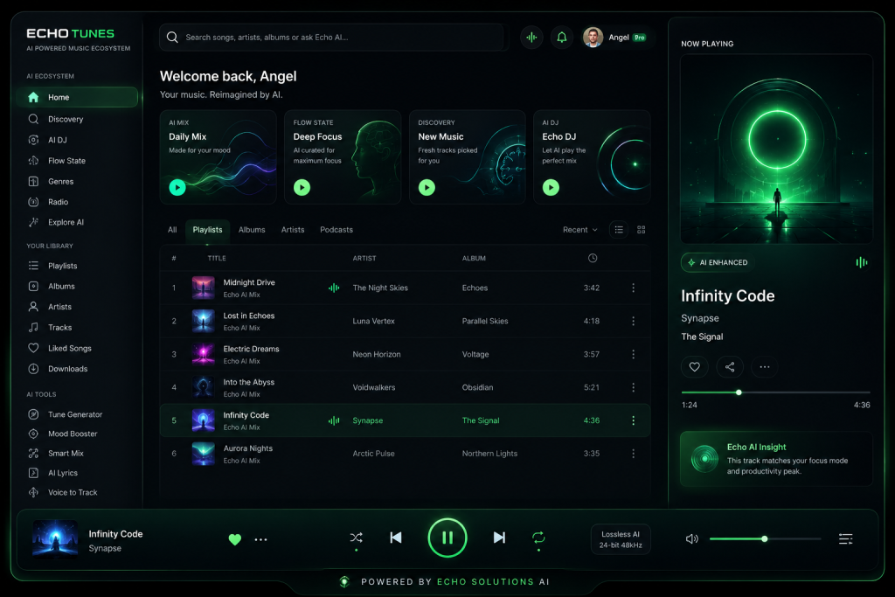Open Tracks in Your Library
Image resolution: width=895 pixels, height=597 pixels.
tap(50, 328)
